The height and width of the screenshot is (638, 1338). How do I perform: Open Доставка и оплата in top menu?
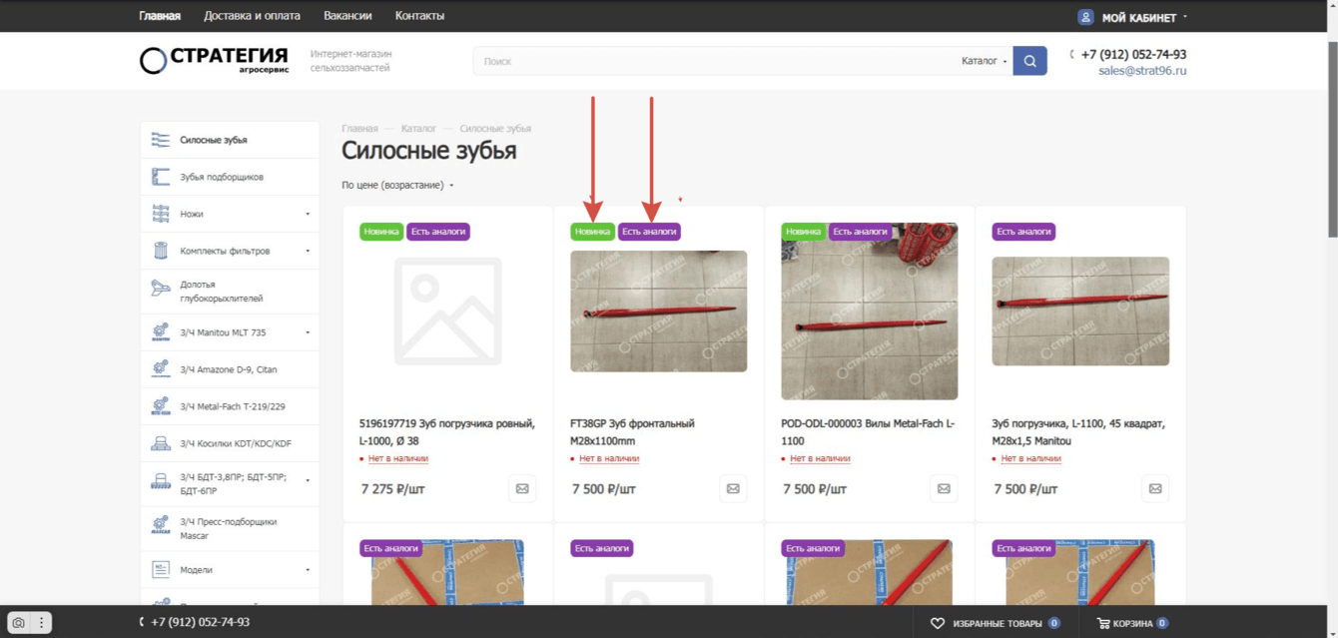pos(252,16)
